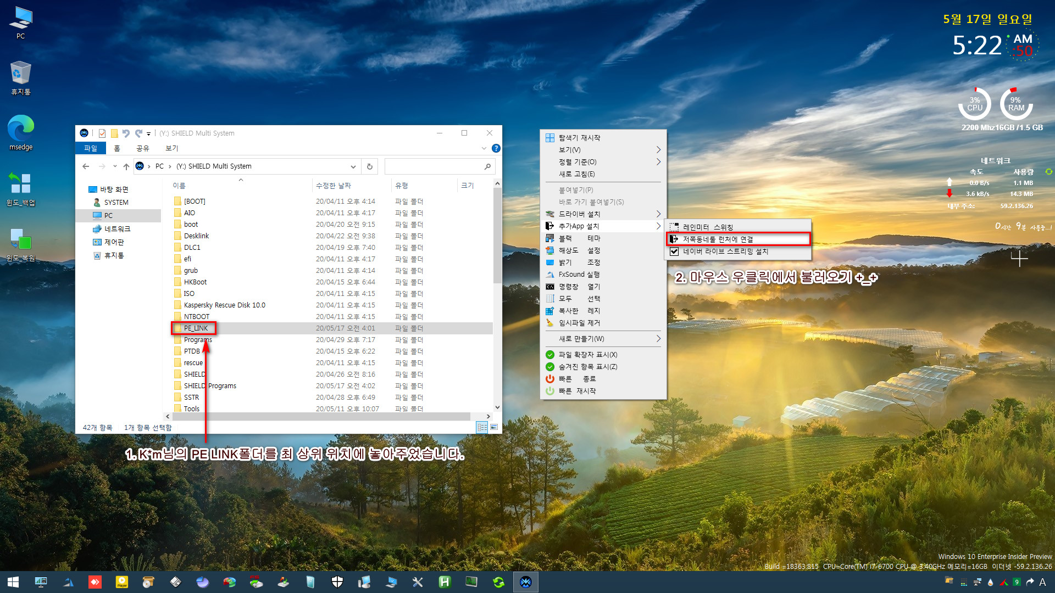Click the network computers tray icon
1055x593 pixels.
tap(977, 582)
